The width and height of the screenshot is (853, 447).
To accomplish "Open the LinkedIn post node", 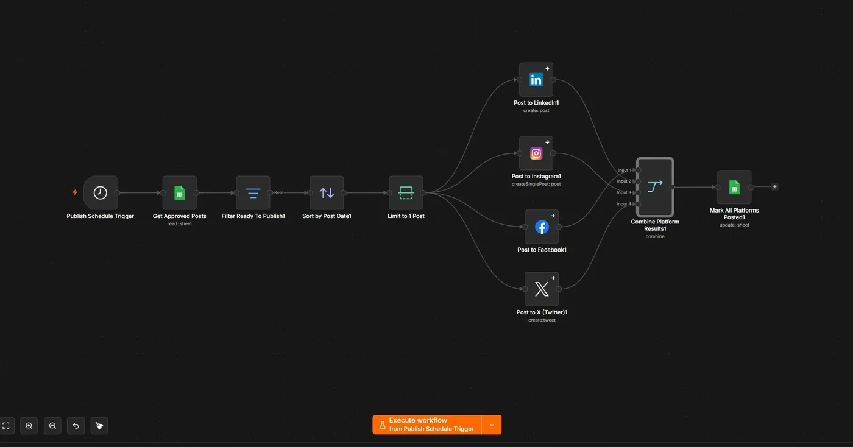I will pyautogui.click(x=536, y=80).
